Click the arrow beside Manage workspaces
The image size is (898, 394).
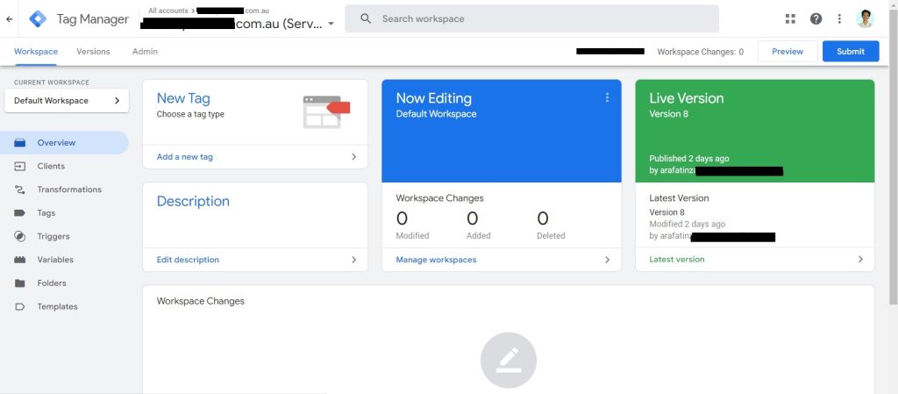coord(608,260)
